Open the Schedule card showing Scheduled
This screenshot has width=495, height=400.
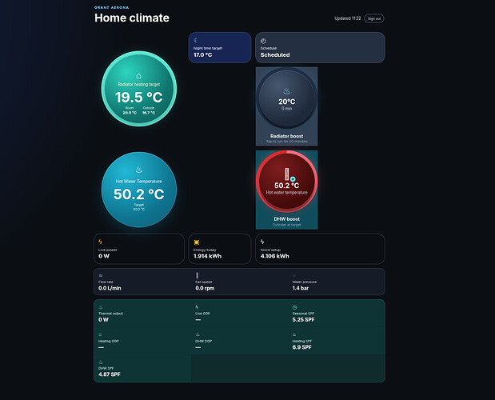point(320,48)
